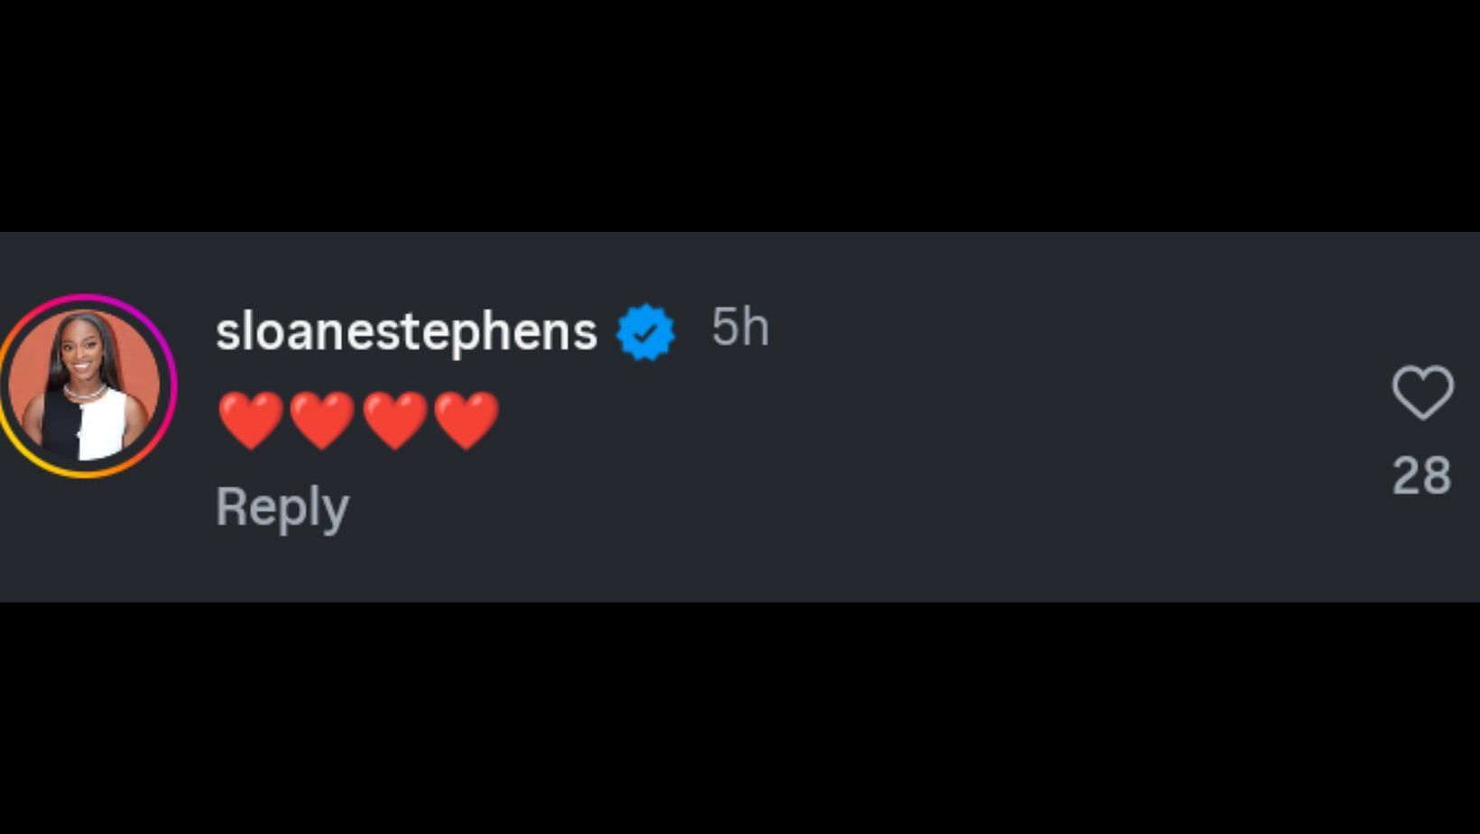Select the second red heart emoji
The image size is (1480, 834).
click(322, 421)
